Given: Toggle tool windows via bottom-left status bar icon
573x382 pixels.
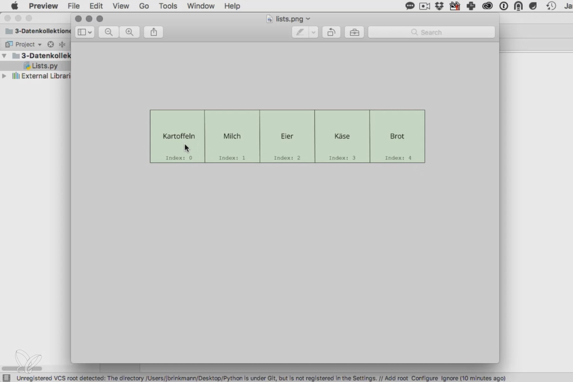Looking at the screenshot, I should [6, 378].
